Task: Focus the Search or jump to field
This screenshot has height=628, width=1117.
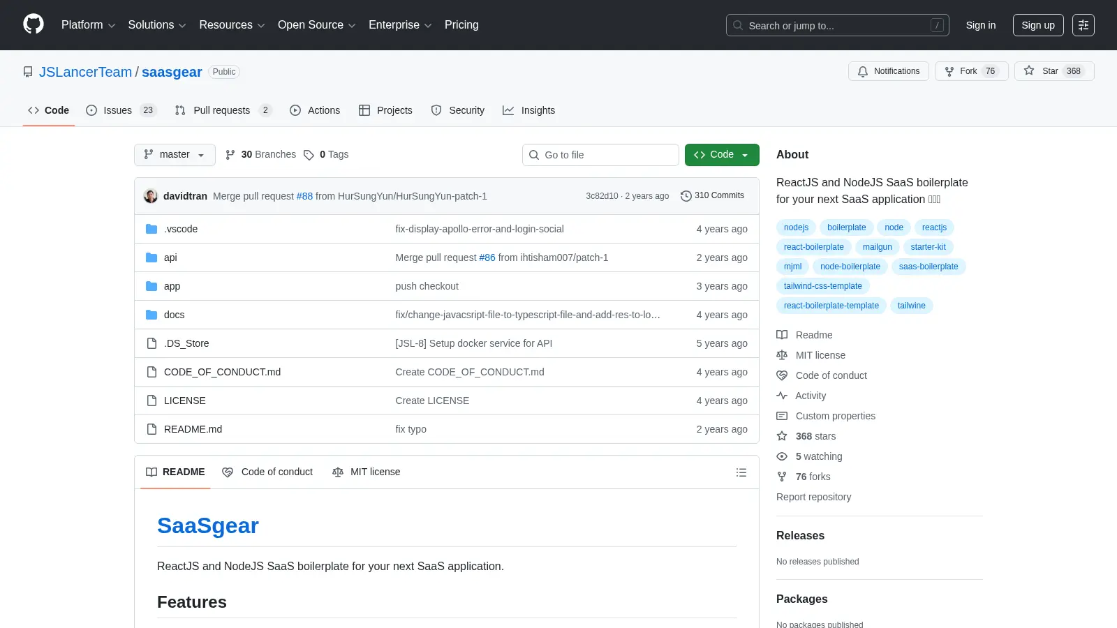Action: pyautogui.click(x=838, y=25)
